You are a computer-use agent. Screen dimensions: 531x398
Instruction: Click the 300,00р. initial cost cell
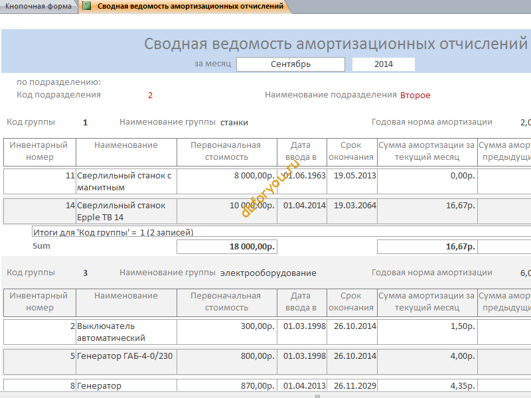point(226,326)
